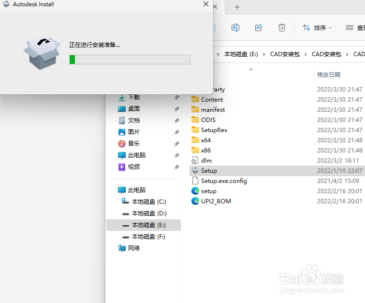Open 音乐 in quick access
Screen dimensions: 365x303
(x=134, y=144)
